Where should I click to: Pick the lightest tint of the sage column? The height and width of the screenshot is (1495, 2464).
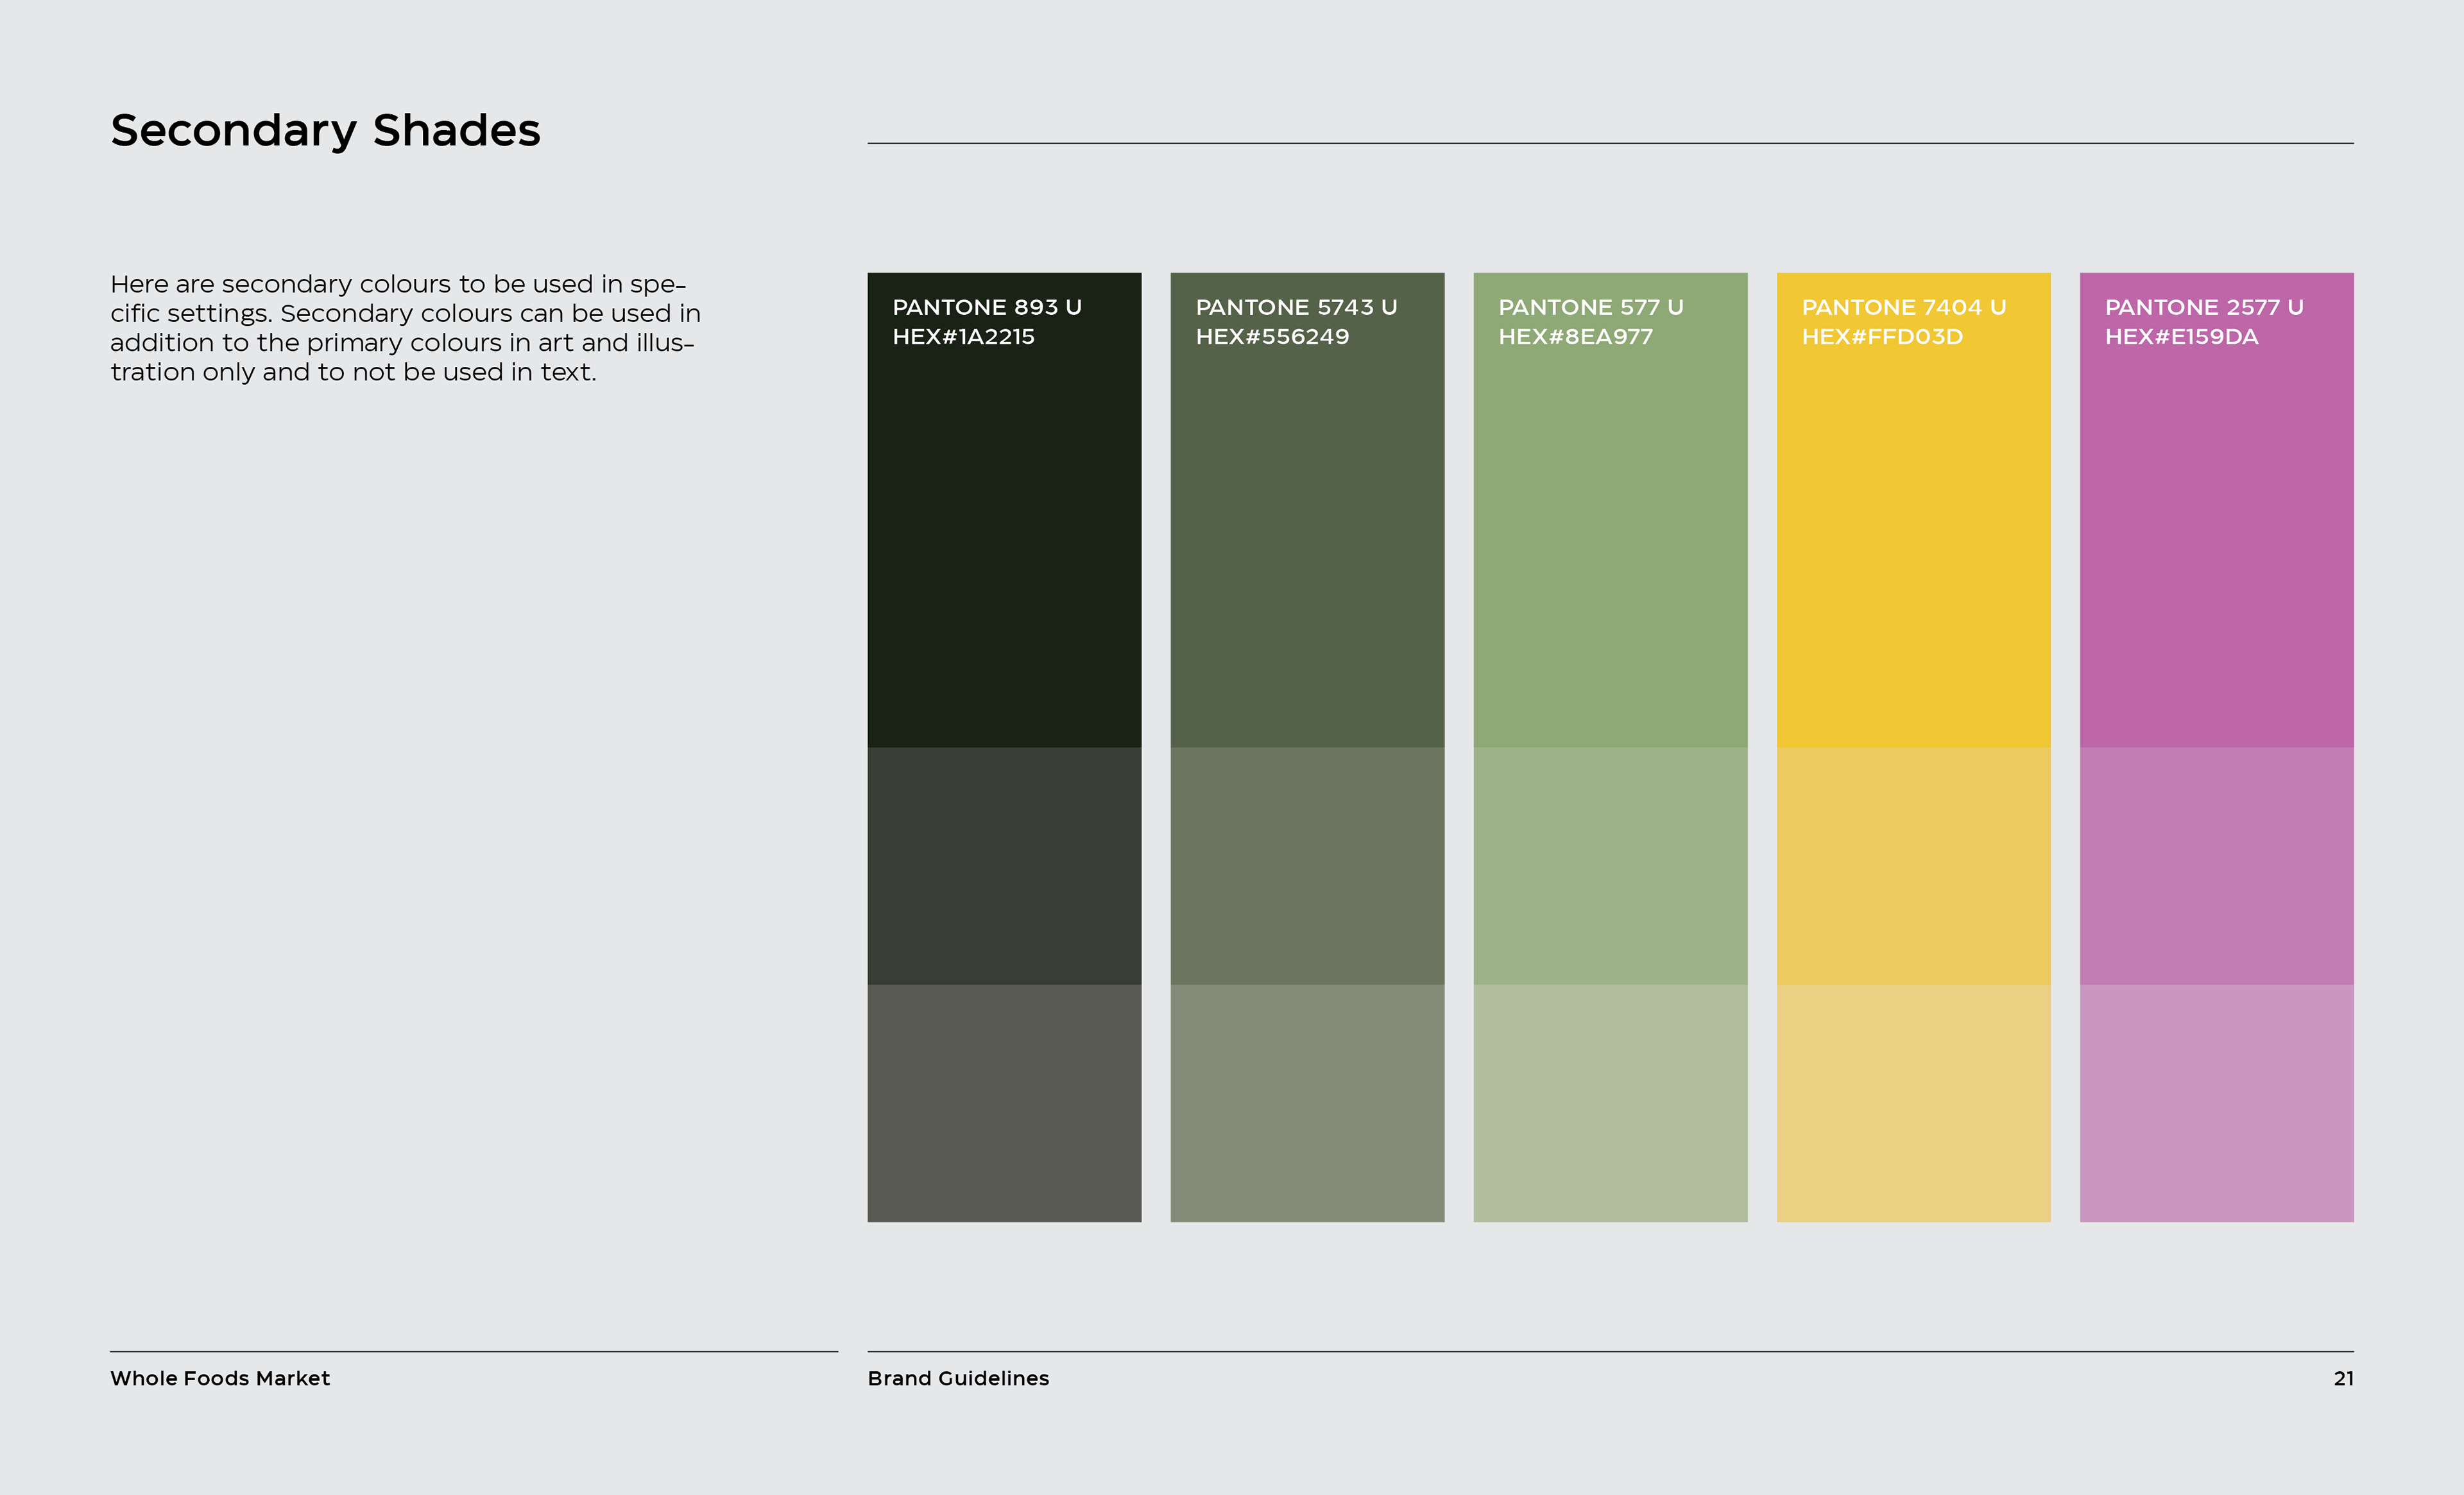pos(1610,1102)
